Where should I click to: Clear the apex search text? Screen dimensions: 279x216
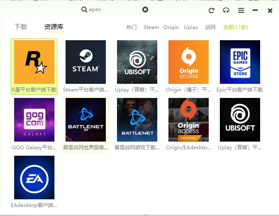145,9
